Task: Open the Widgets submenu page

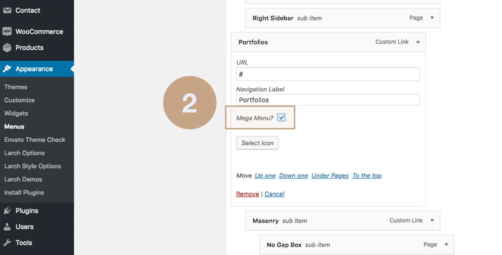Action: [x=16, y=113]
